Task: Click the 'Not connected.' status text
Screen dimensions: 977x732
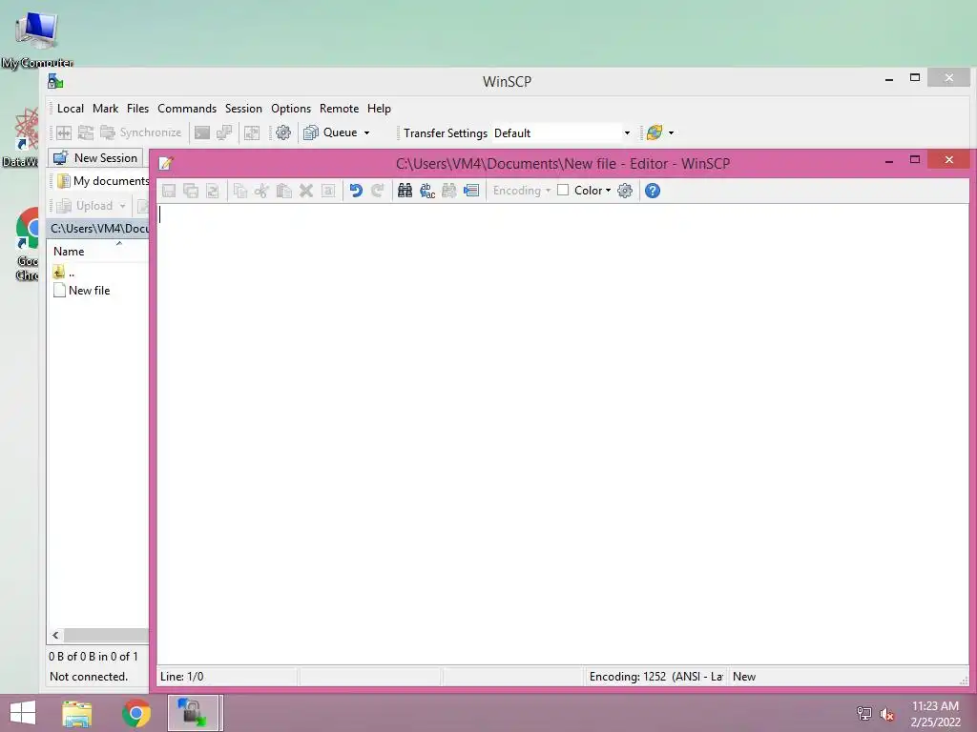Action: pos(89,677)
